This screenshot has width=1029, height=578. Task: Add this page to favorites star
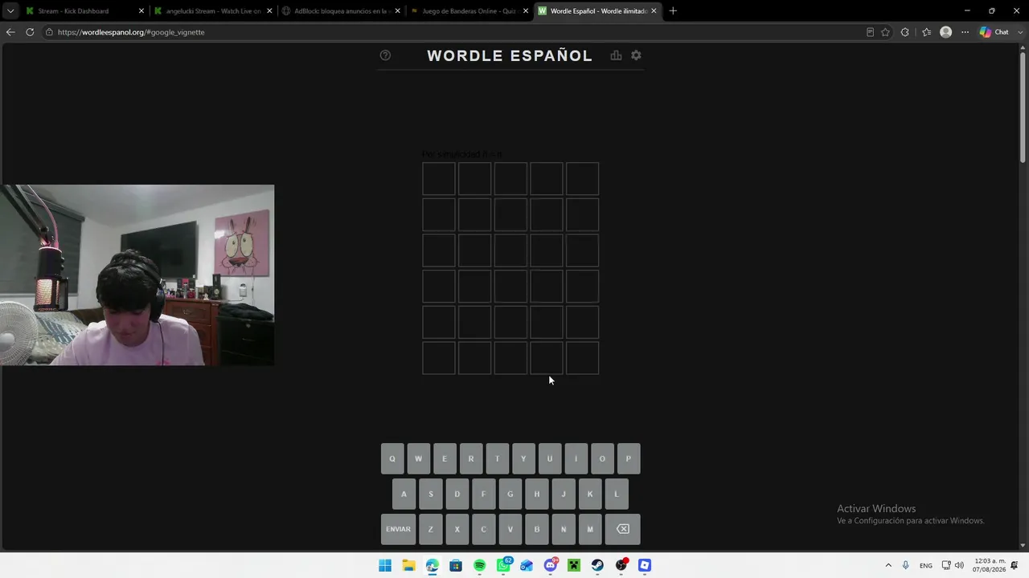[885, 32]
